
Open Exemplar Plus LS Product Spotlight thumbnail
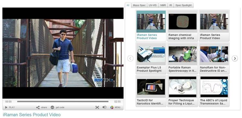point(151,58)
